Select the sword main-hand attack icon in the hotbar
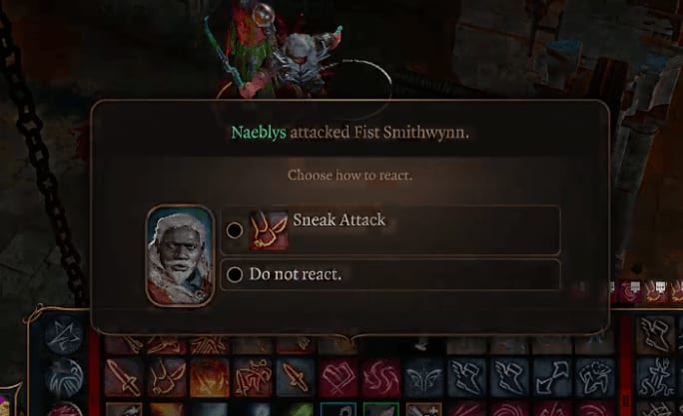683x416 pixels. [x=123, y=377]
